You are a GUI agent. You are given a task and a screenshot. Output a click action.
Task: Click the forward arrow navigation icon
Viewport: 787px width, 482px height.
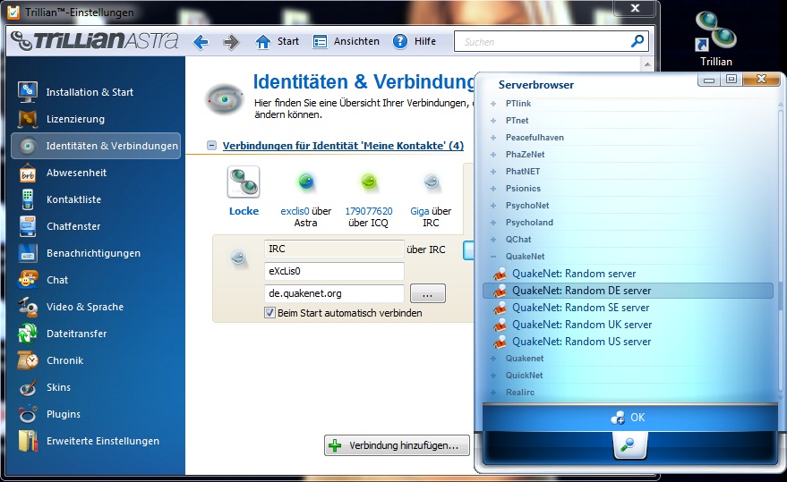(x=231, y=42)
